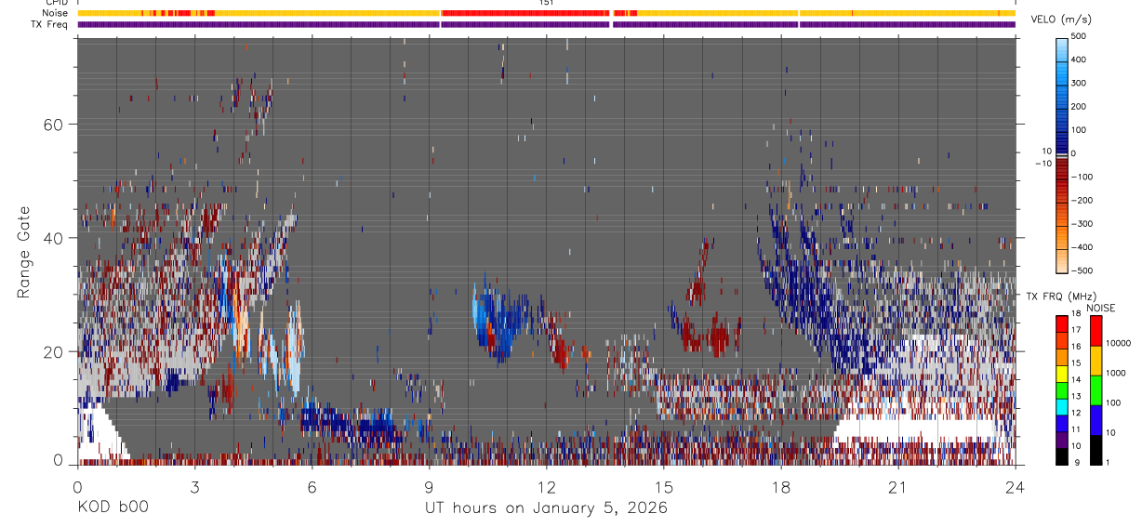Image resolution: width=1142 pixels, height=527 pixels.
Task: Click the 'UT hours on January 5, 2026' label
Action: point(546,508)
